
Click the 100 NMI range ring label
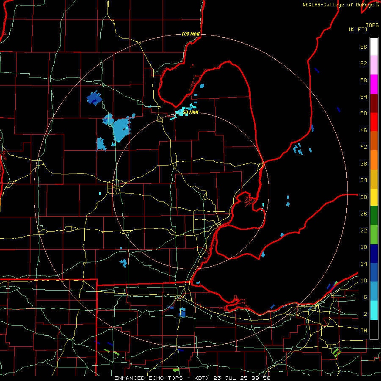pyautogui.click(x=190, y=34)
